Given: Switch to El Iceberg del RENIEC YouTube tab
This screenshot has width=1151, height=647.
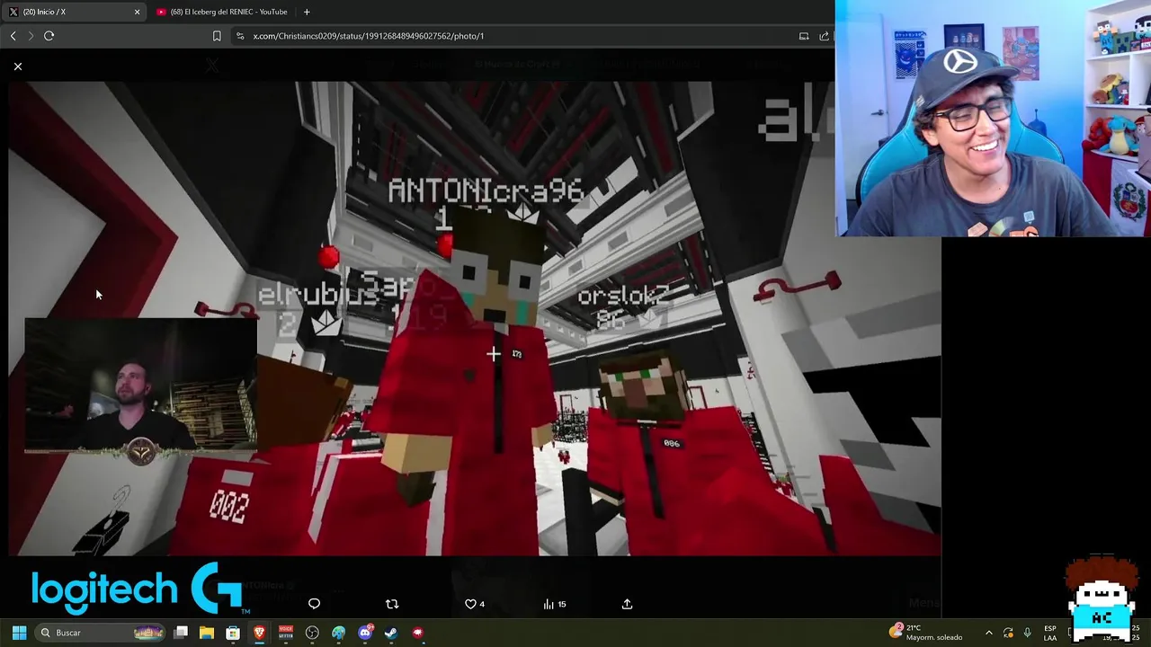Looking at the screenshot, I should (222, 12).
